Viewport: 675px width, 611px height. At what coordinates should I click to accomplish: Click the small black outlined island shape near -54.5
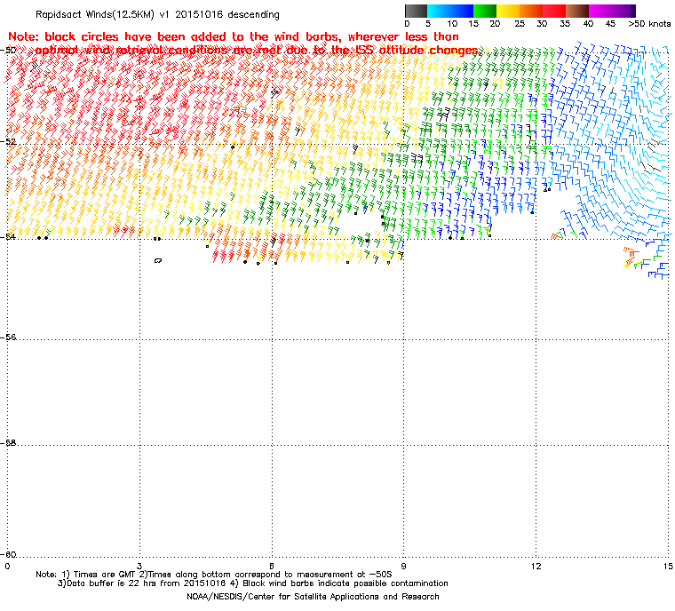click(x=158, y=260)
